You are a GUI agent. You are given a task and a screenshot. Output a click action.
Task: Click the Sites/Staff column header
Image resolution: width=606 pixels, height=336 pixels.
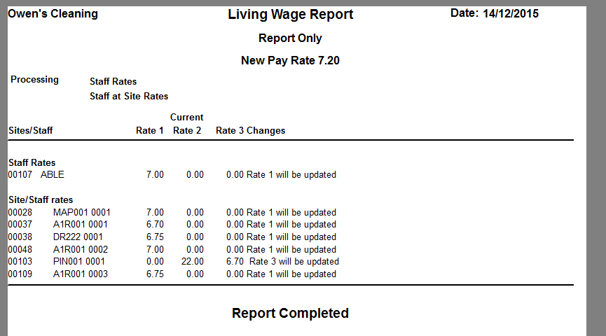click(x=31, y=130)
